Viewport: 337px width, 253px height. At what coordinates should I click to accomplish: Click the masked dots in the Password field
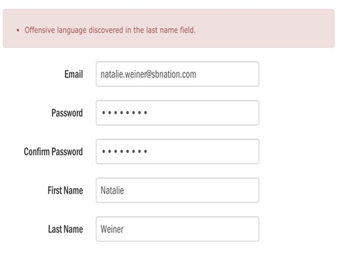click(x=124, y=113)
